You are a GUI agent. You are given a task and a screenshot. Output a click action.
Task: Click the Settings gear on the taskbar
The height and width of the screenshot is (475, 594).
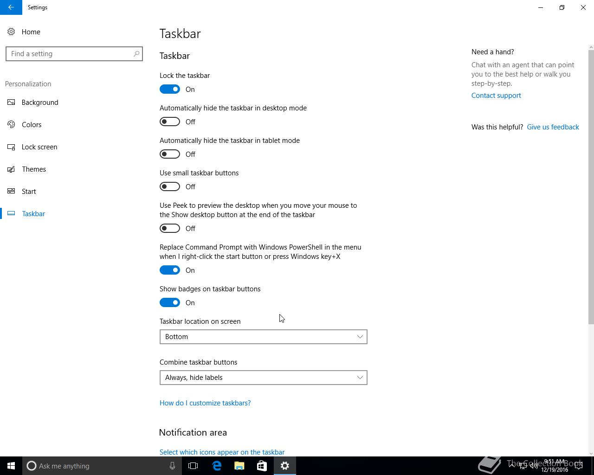tap(285, 466)
